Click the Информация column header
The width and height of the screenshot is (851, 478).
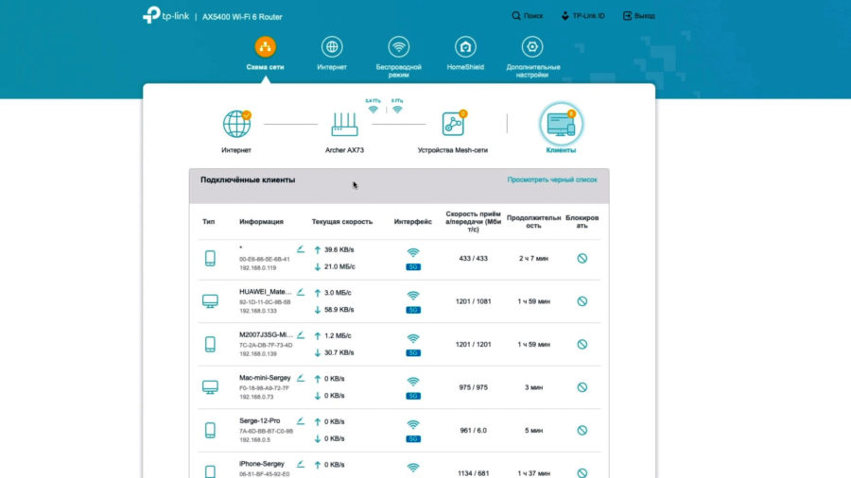(262, 222)
